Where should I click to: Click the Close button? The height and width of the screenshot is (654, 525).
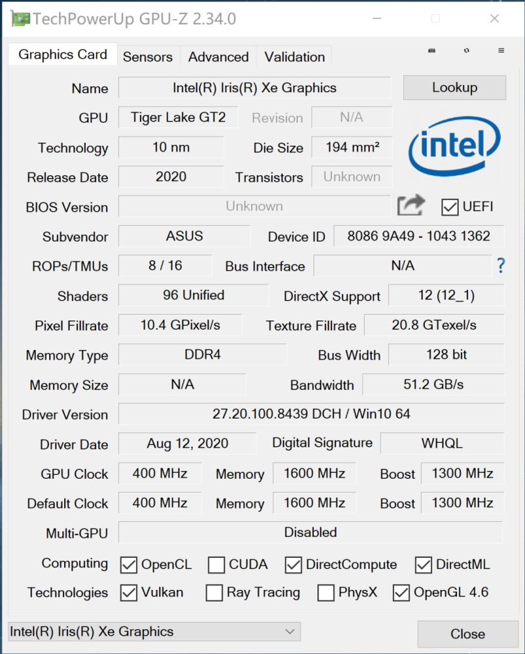[x=467, y=634]
